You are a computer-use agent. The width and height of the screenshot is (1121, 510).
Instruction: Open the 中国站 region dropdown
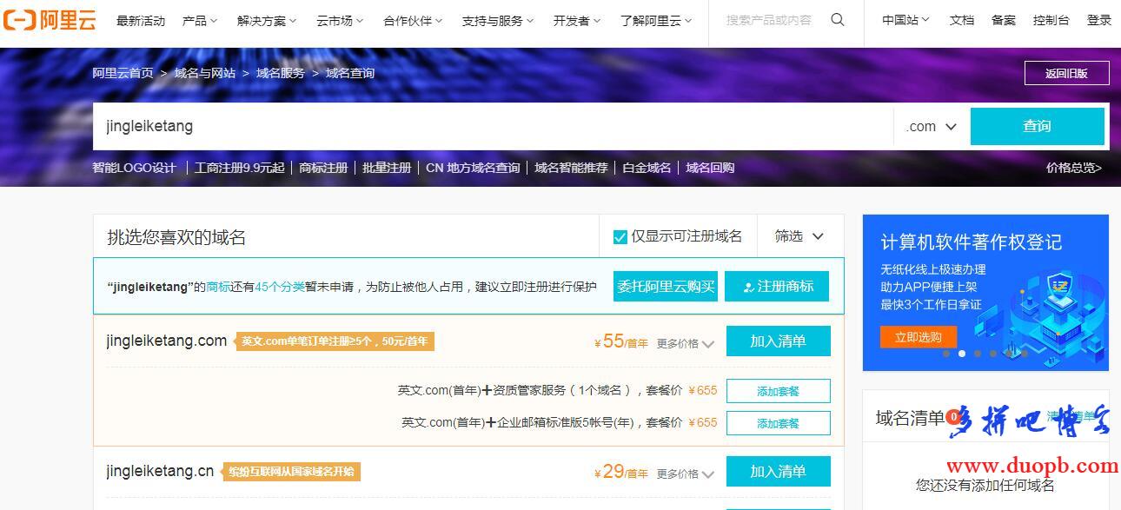click(x=905, y=20)
